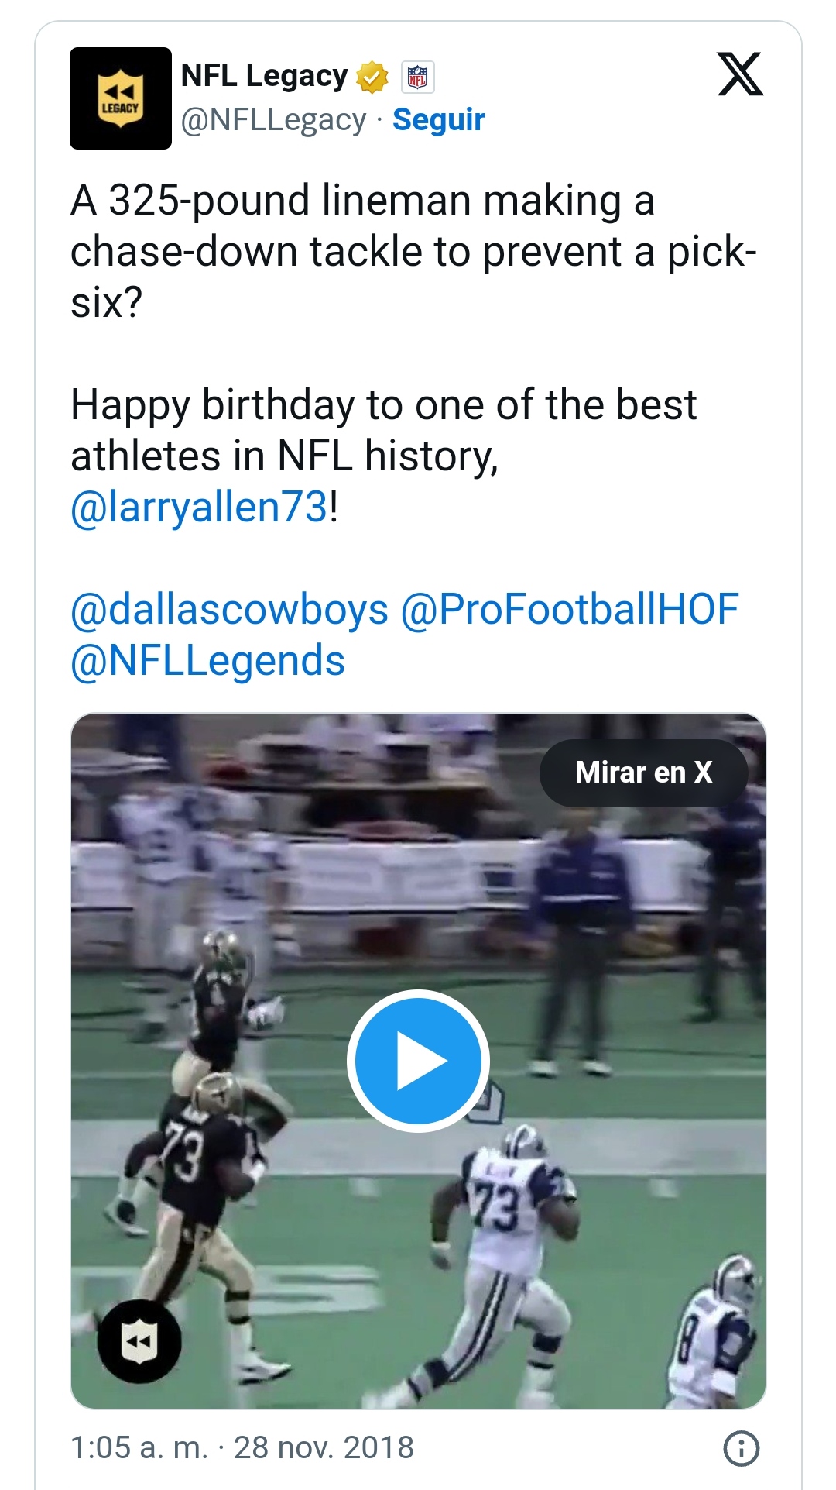The height and width of the screenshot is (1490, 836).
Task: Open the @ProFootballHOF mention
Action: [x=569, y=610]
